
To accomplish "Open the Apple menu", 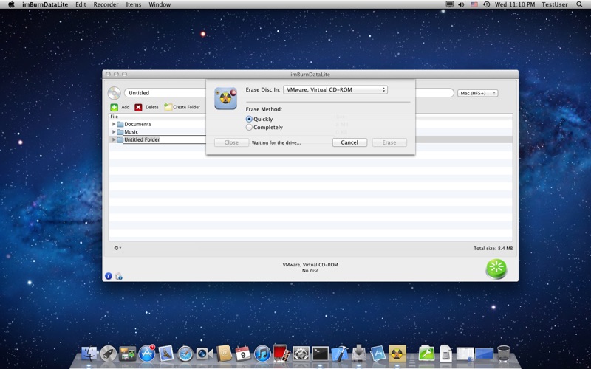I will [x=11, y=4].
